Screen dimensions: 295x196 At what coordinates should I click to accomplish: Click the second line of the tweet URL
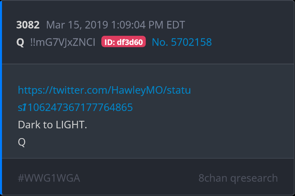coord(75,107)
